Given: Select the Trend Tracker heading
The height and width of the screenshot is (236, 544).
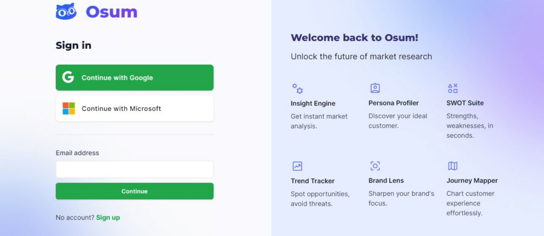Looking at the screenshot, I should [312, 181].
